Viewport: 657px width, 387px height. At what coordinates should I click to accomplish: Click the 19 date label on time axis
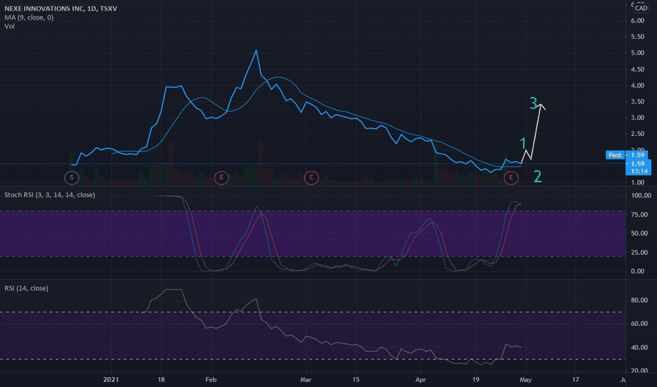click(476, 379)
